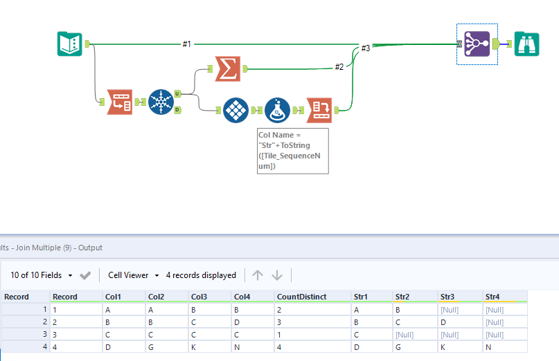The height and width of the screenshot is (361, 559).
Task: Click the Col4 column header
Action: (x=253, y=297)
